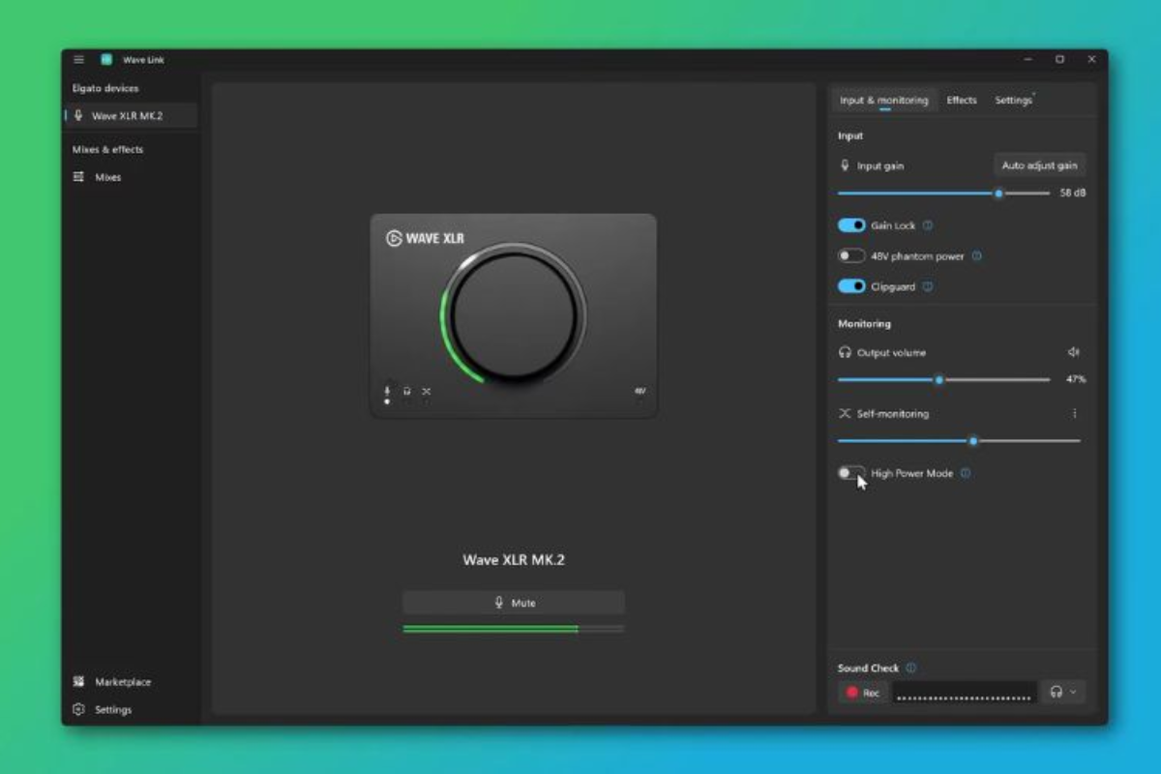Click the Input gain slider handle

[x=998, y=193]
